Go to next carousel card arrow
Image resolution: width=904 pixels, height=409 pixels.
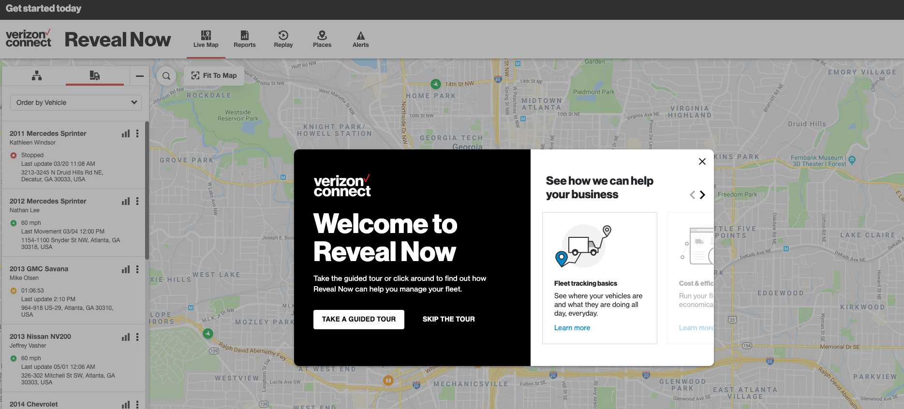tap(703, 195)
